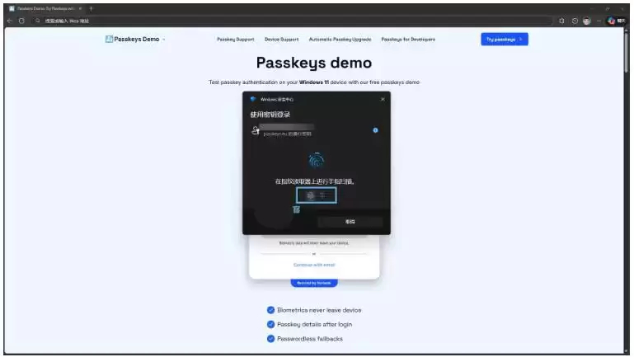Image resolution: width=634 pixels, height=357 pixels.
Task: Click the large fingerprint icon in dialog
Action: (x=317, y=161)
